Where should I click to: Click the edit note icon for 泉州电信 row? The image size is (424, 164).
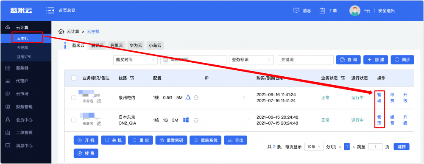[99, 101]
